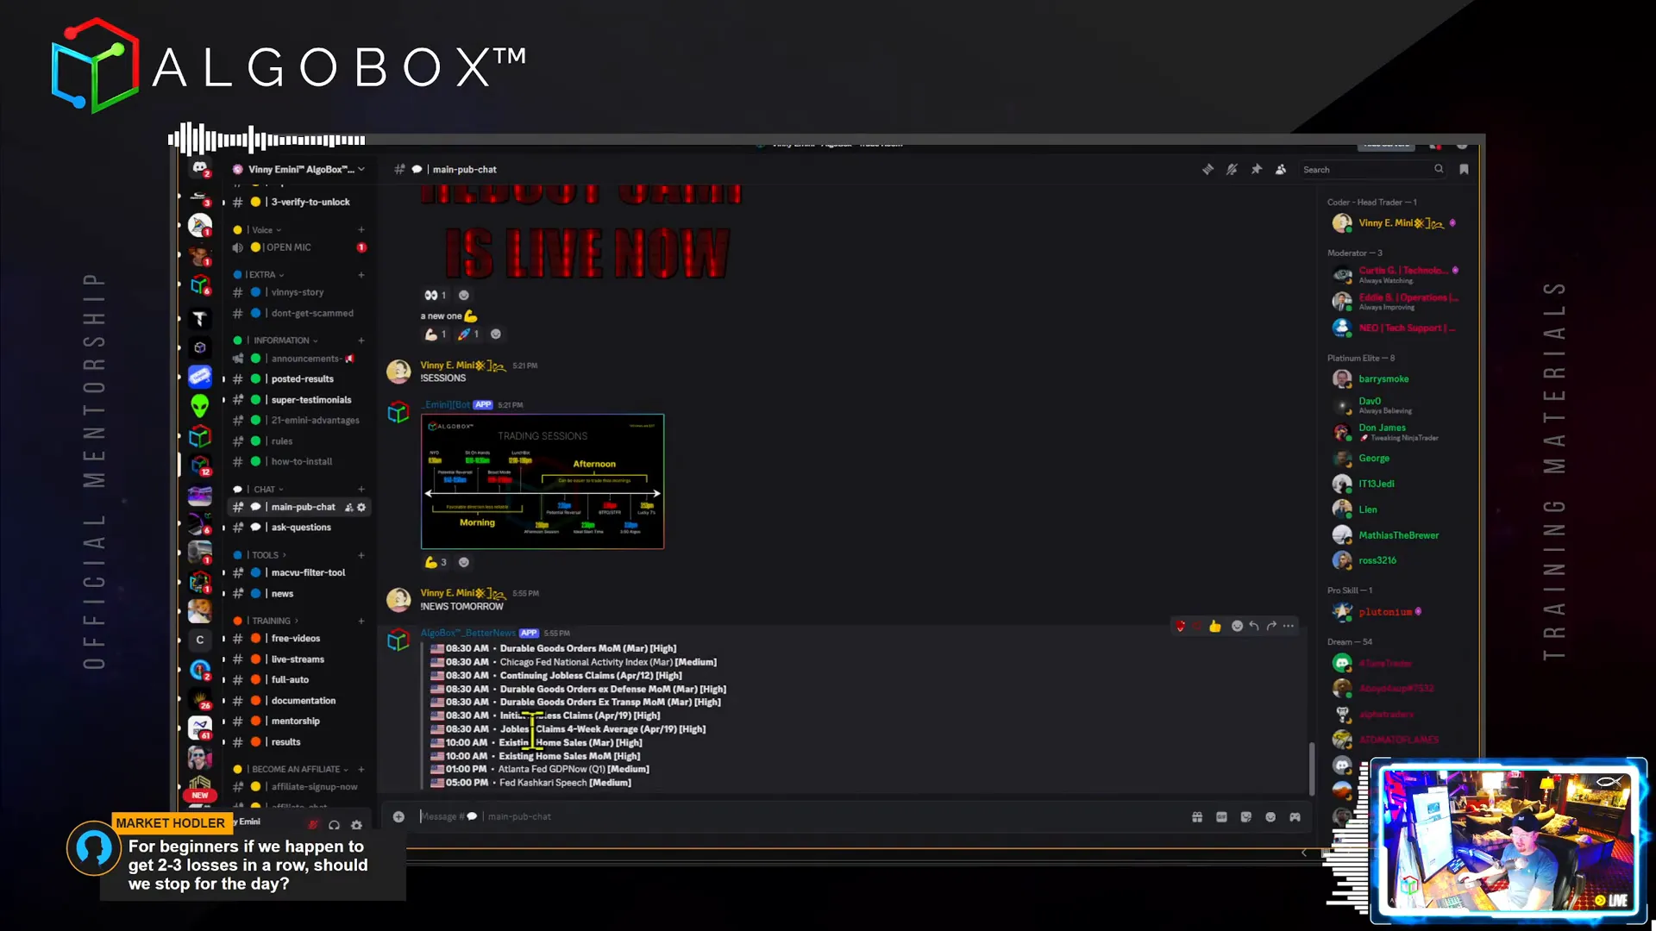Toggle flexed arm reaction with count 3
The height and width of the screenshot is (931, 1656).
436,562
